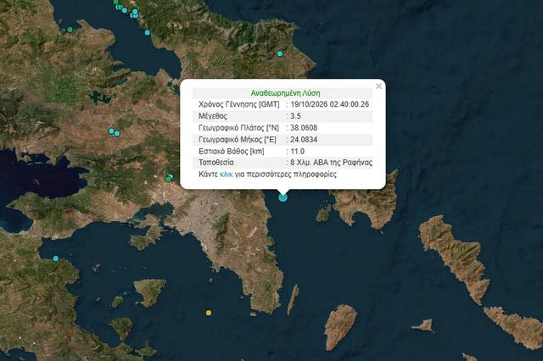Select the green marker left of the popup
543x361 pixels.
[x=169, y=179]
